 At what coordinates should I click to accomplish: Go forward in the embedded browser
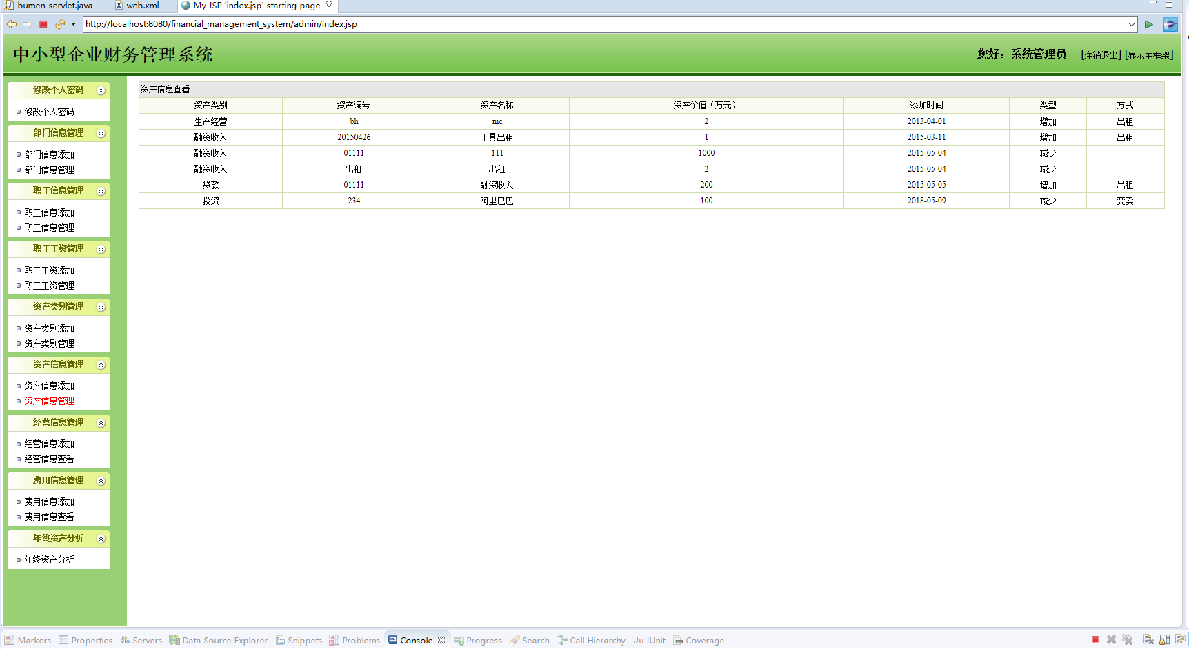click(28, 24)
